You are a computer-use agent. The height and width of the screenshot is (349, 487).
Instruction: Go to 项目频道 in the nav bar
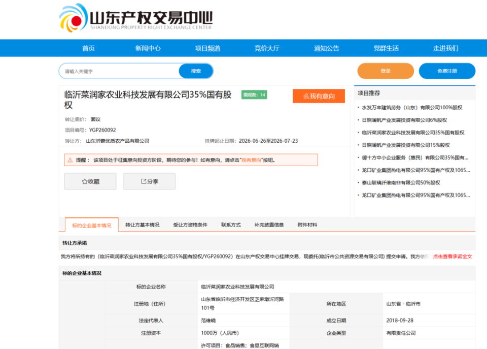(207, 48)
